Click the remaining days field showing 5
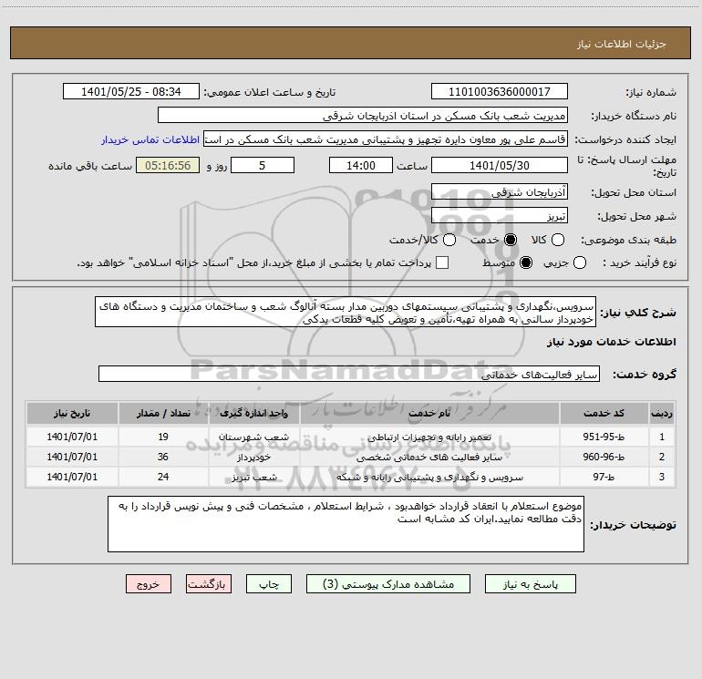Screen dimensions: 702x679 click(x=263, y=165)
